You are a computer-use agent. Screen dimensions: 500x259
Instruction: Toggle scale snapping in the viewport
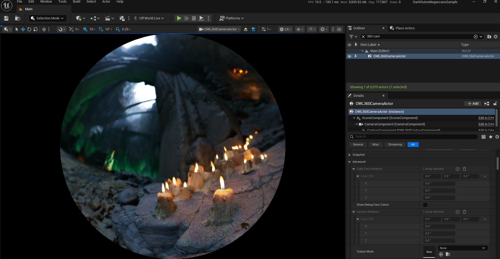click(x=118, y=29)
